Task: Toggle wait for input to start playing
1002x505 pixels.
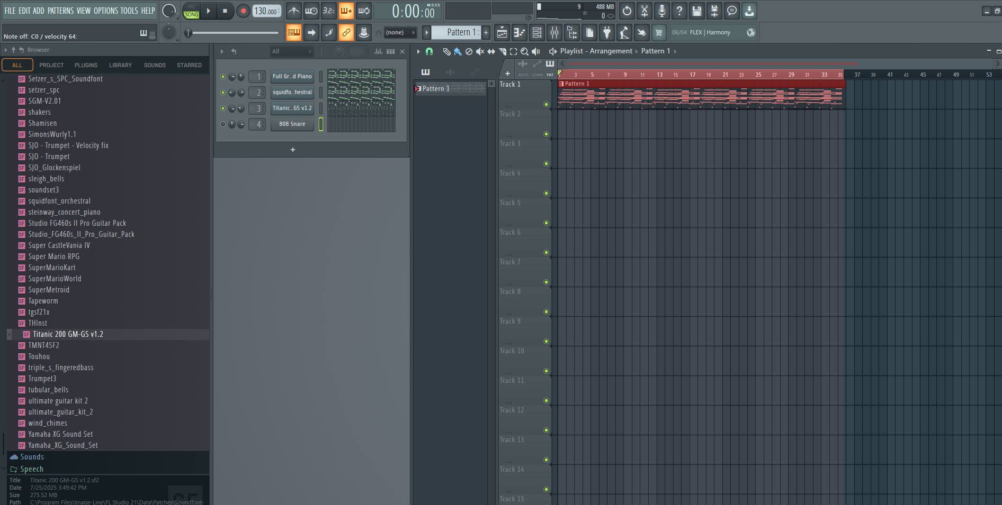Action: click(x=311, y=11)
